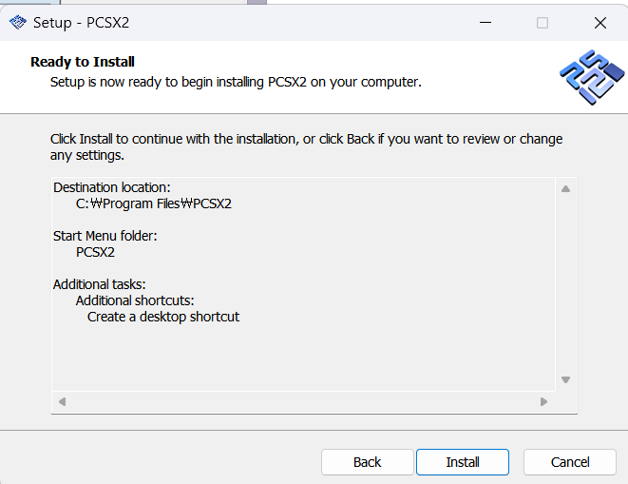The height and width of the screenshot is (484, 628).
Task: Click the summary scroll up arrow
Action: (565, 189)
